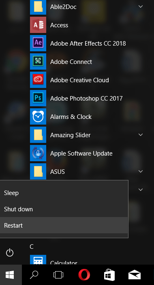Viewport: 154px width, 285px height.
Task: Expand the Able2Doc folder chevron
Action: (141, 7)
